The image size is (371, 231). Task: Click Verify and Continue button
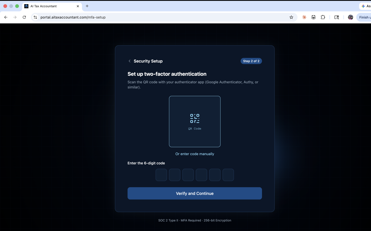(195, 193)
